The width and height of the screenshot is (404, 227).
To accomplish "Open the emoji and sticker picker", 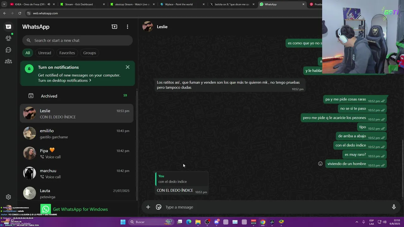I will pyautogui.click(x=159, y=207).
